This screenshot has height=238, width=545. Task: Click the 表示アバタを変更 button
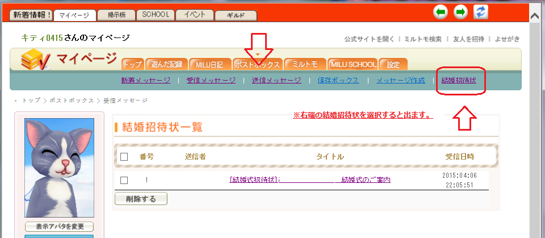(60, 227)
